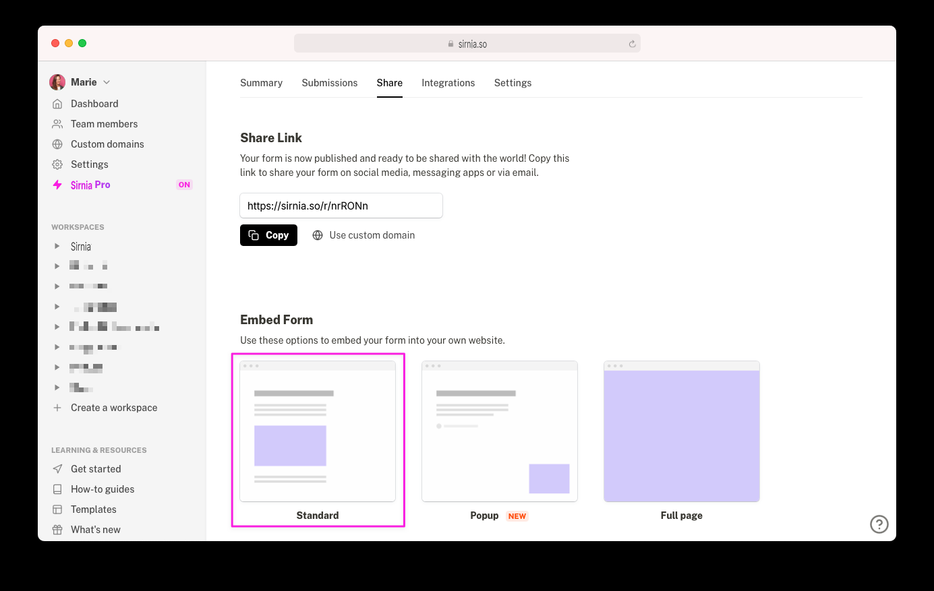Click the Sirnia workspace name
This screenshot has width=934, height=591.
point(81,247)
